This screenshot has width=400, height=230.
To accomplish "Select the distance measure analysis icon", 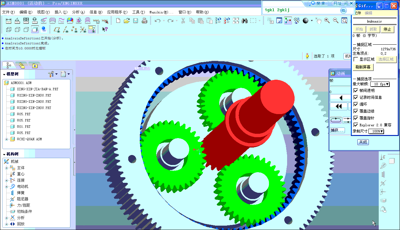I will (x=8, y=21).
